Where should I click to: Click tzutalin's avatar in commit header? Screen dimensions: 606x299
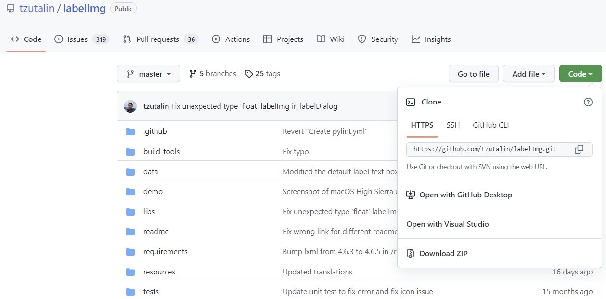pyautogui.click(x=130, y=106)
